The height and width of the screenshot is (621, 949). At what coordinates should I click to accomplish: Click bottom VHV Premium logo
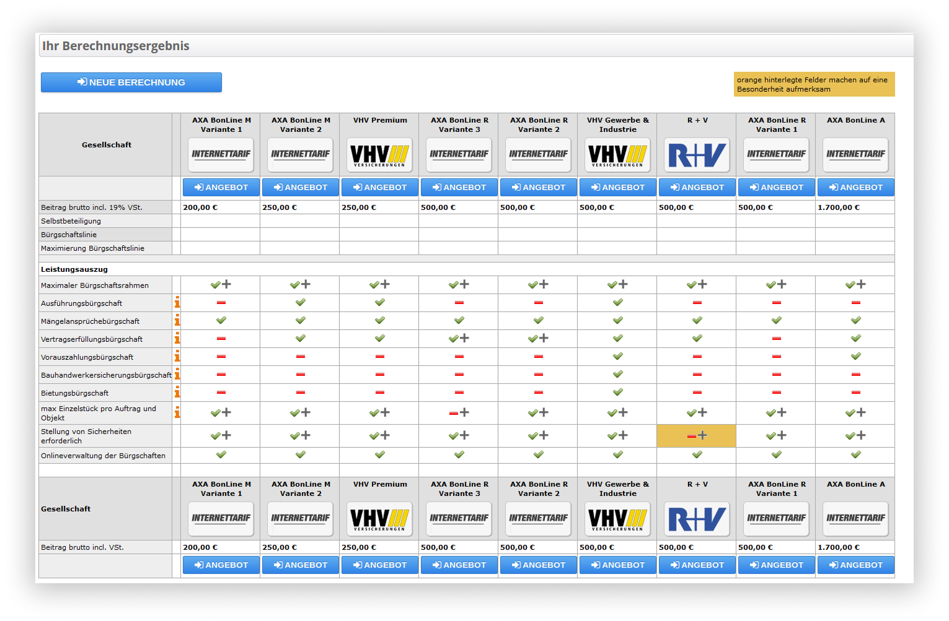[x=380, y=519]
